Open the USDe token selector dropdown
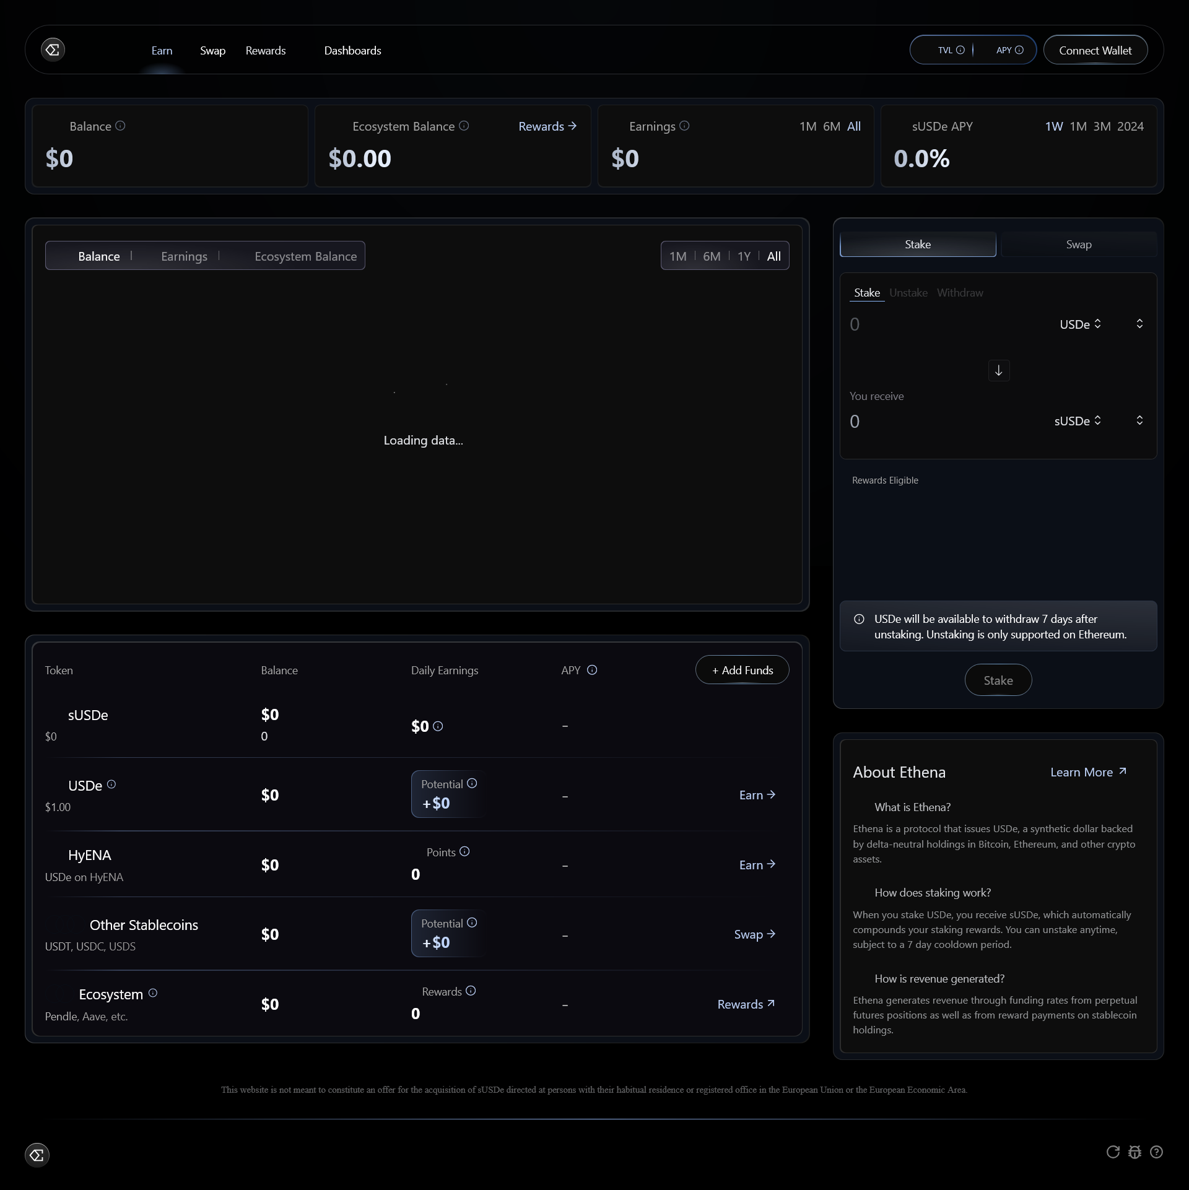Image resolution: width=1189 pixels, height=1190 pixels. [1080, 324]
